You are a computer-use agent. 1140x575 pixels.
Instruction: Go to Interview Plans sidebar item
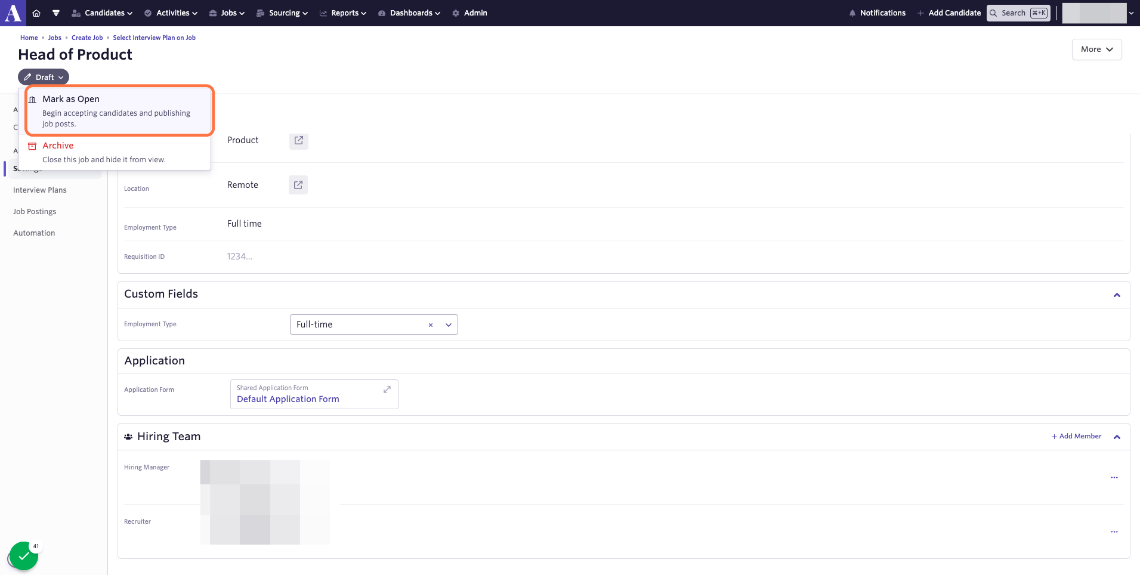coord(40,190)
